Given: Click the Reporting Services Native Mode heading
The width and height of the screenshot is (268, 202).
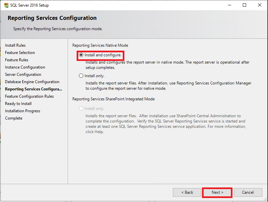Looking at the screenshot, I should pyautogui.click(x=100, y=45).
